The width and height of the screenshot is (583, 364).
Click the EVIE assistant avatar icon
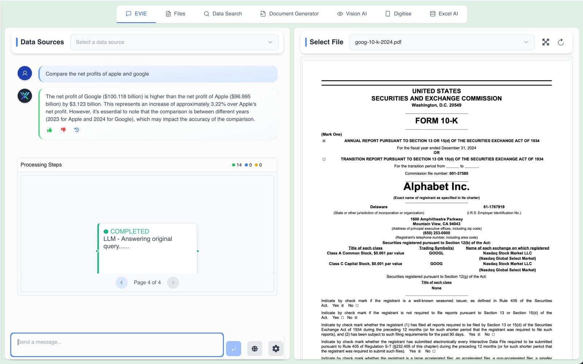pyautogui.click(x=25, y=96)
